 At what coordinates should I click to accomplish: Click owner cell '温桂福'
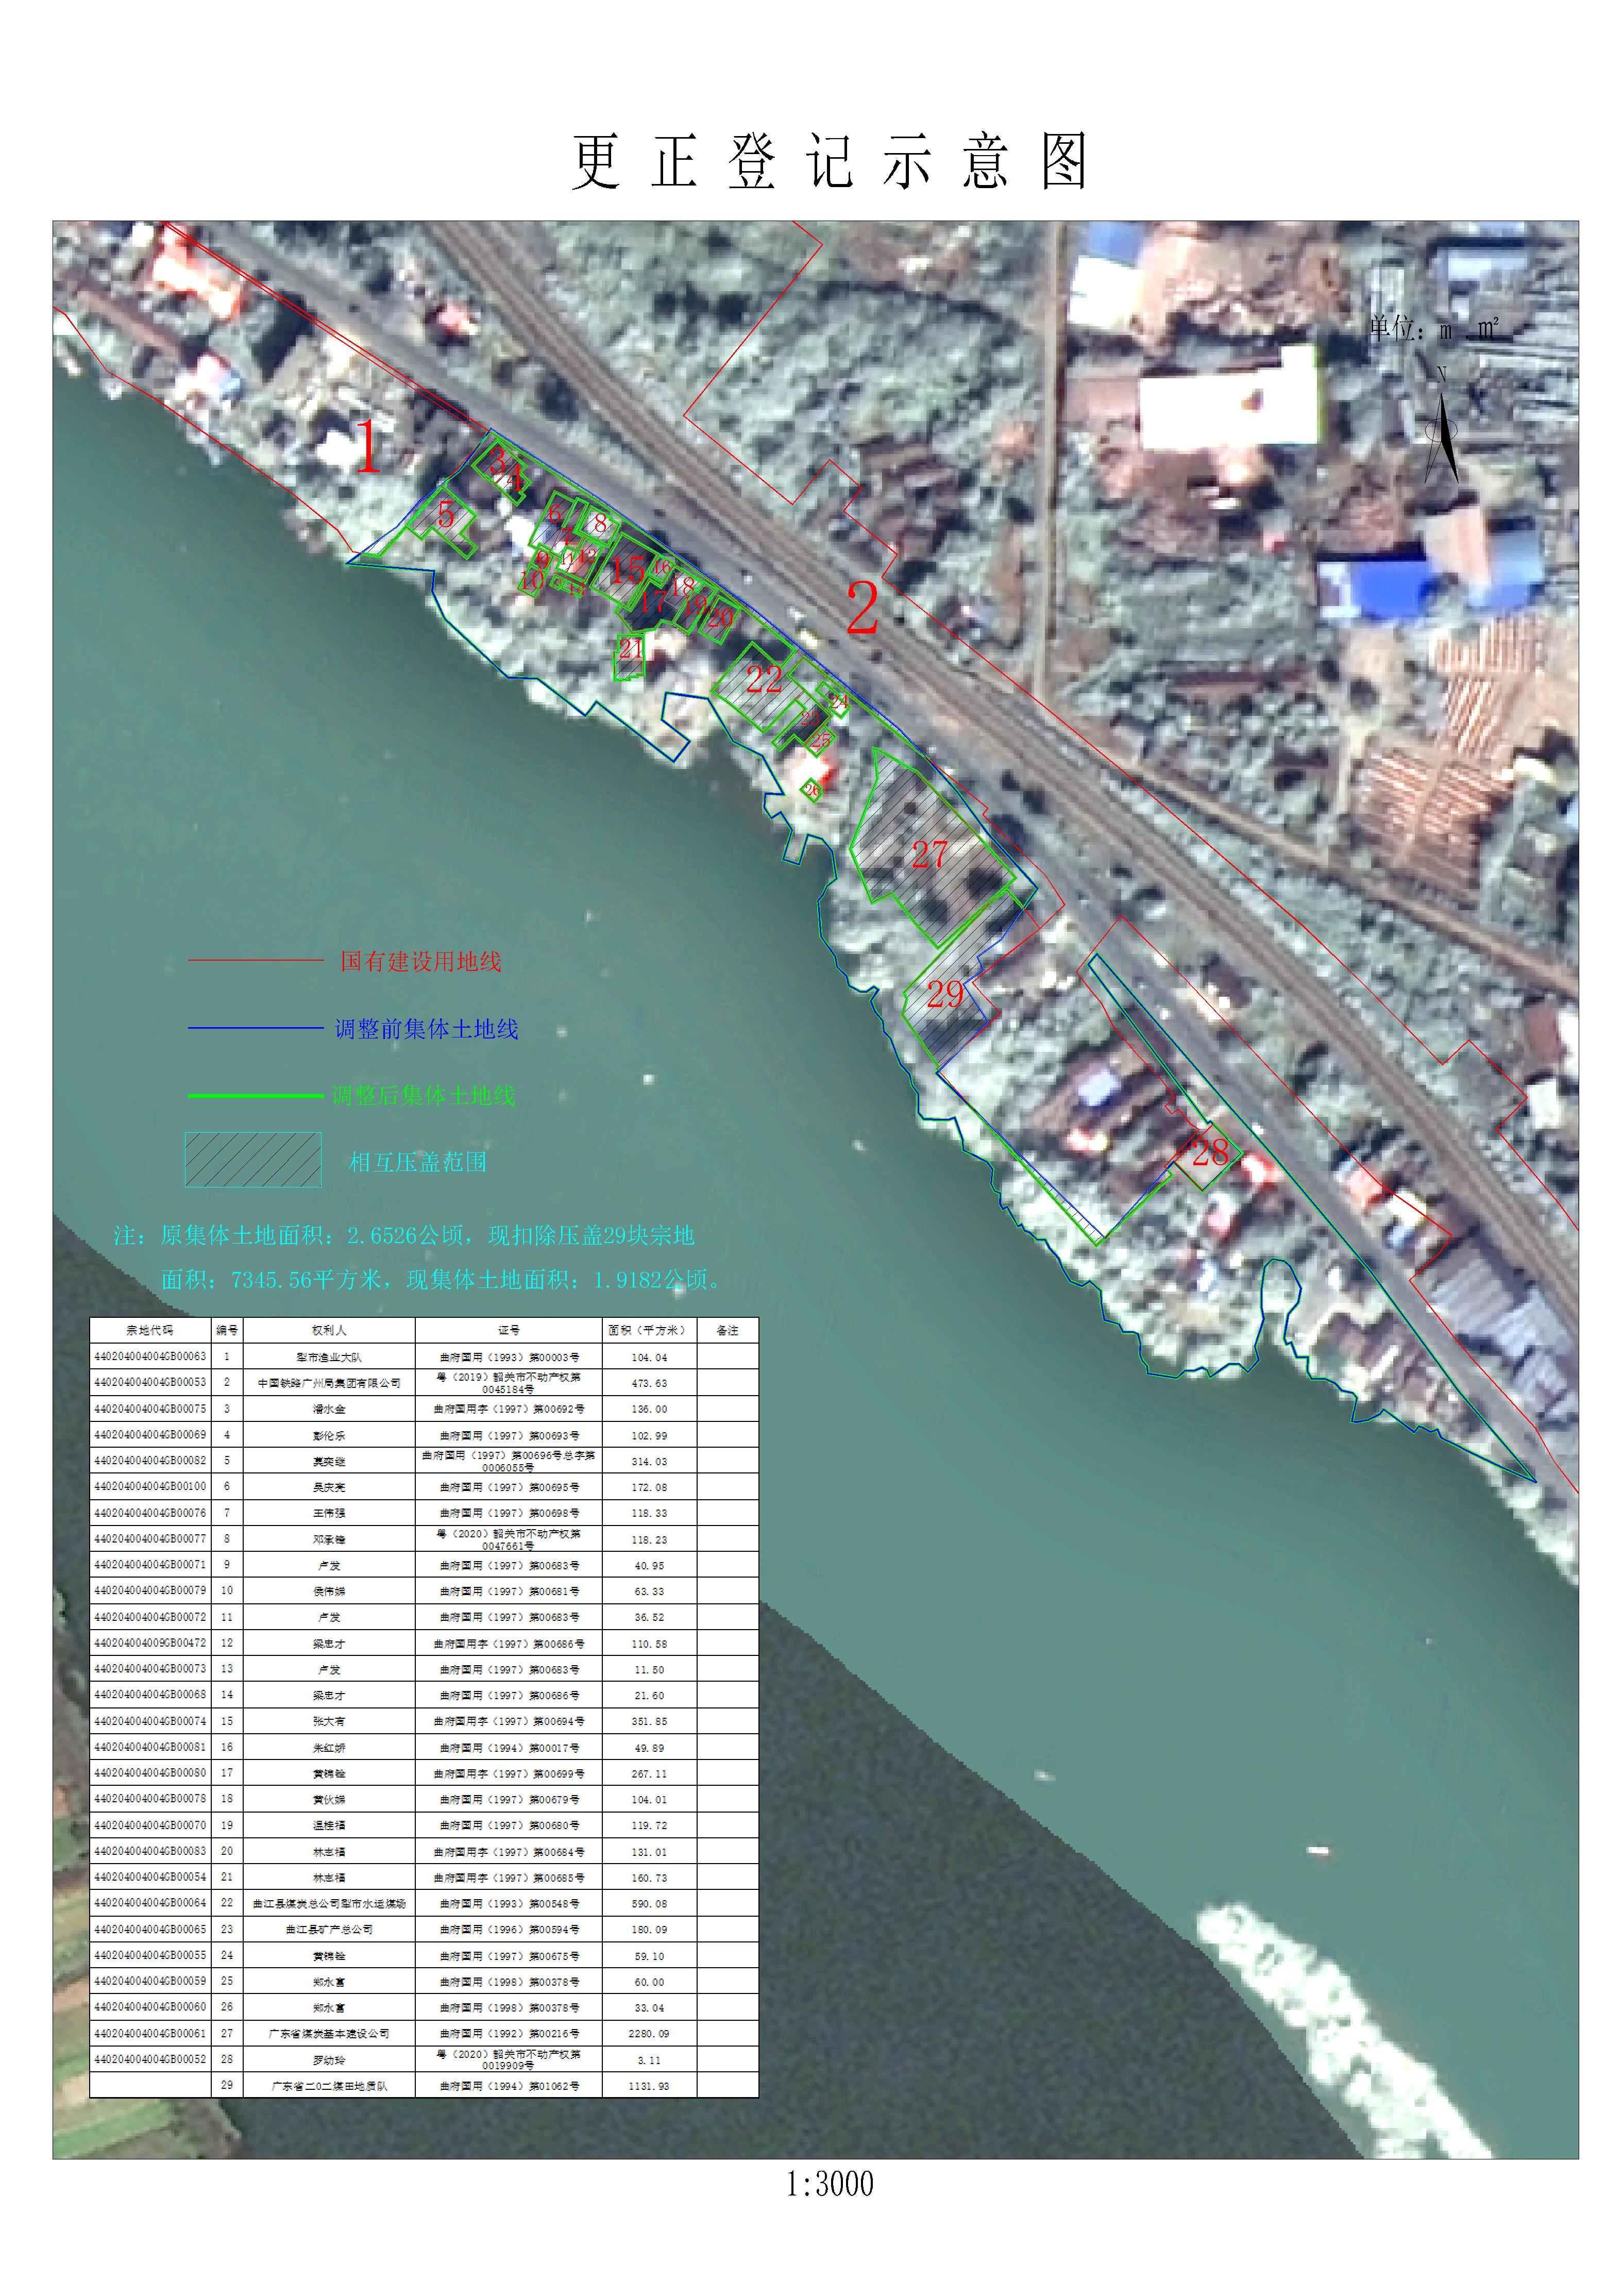329,1825
